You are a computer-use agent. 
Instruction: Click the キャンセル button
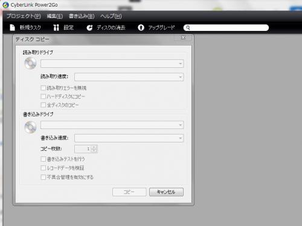click(x=166, y=192)
